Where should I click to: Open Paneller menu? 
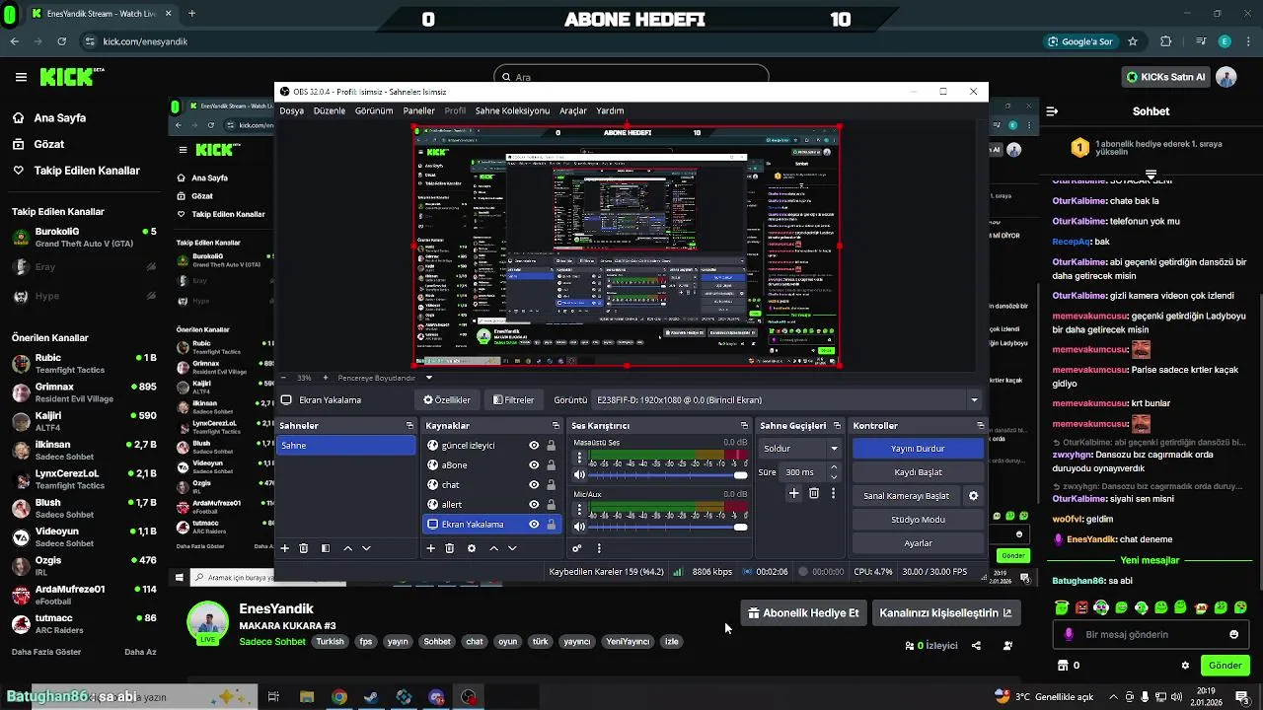(419, 111)
